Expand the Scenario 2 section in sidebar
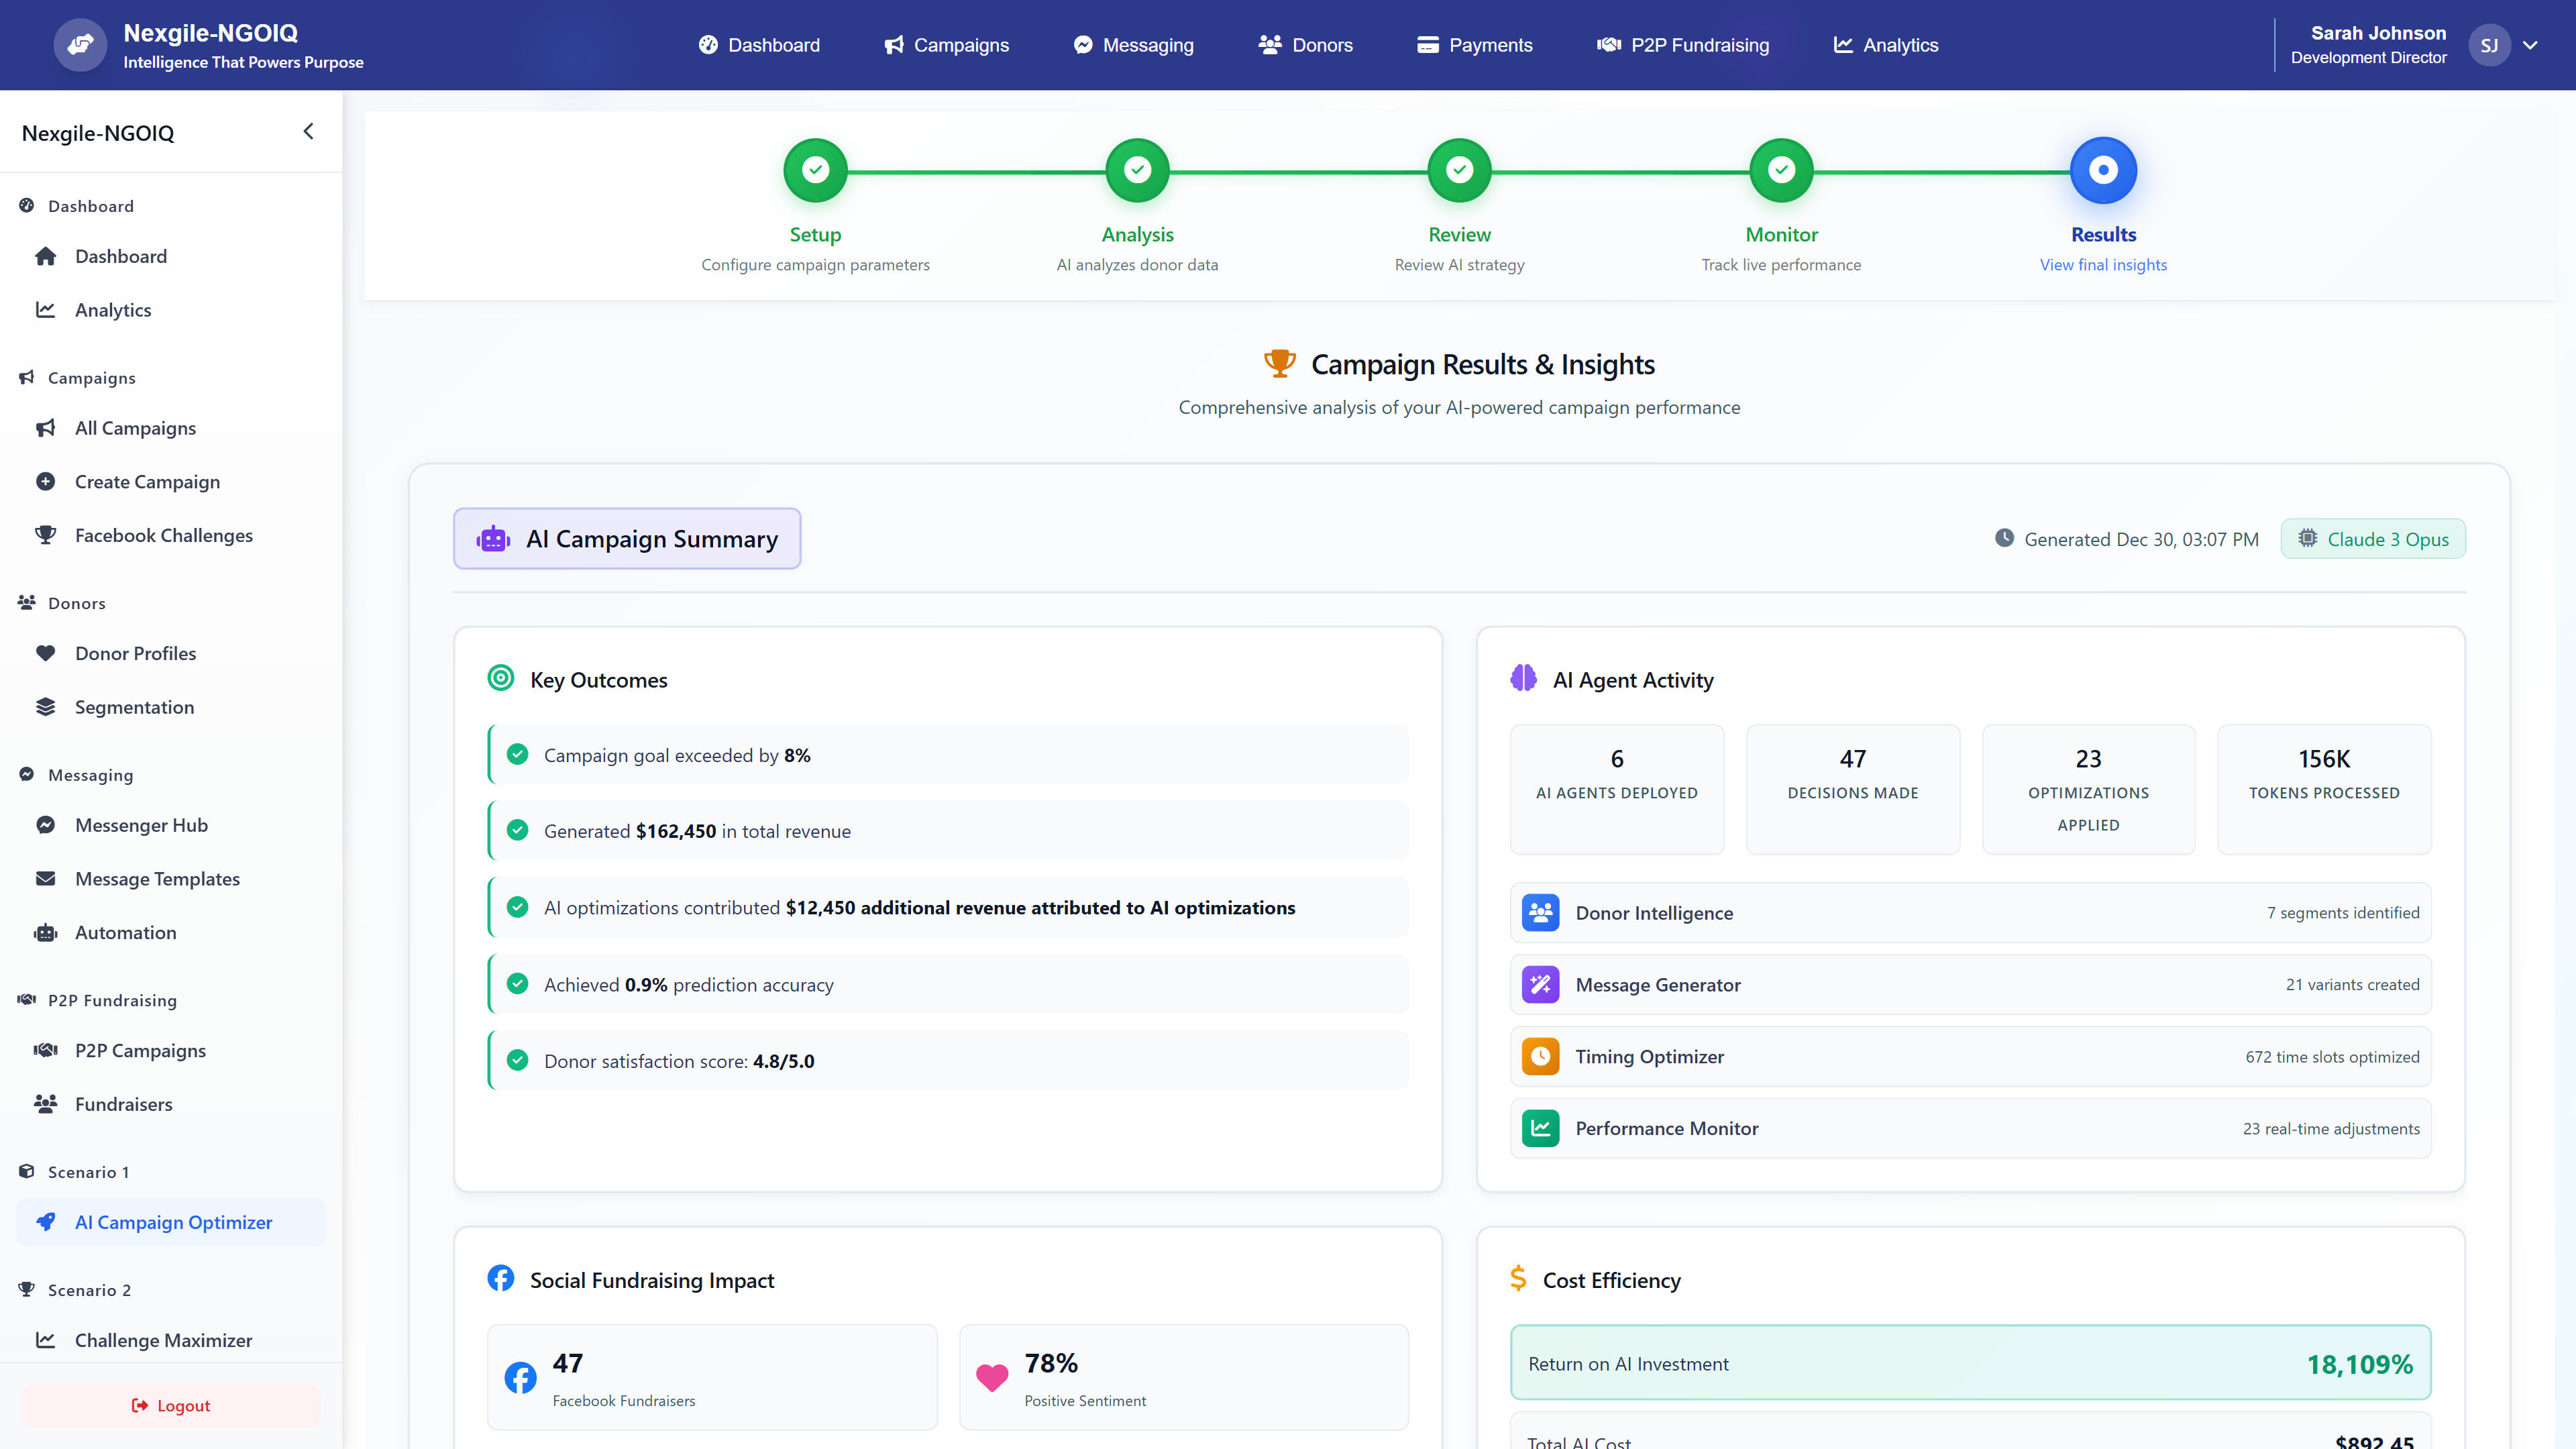This screenshot has height=1449, width=2576. tap(89, 1289)
